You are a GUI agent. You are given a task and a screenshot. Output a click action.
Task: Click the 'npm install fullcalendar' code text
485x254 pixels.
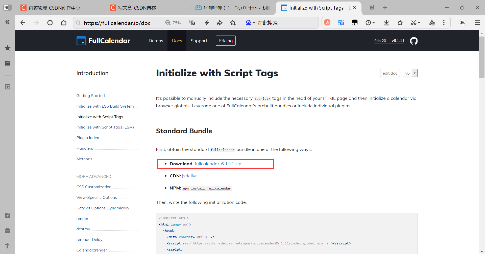(x=207, y=188)
